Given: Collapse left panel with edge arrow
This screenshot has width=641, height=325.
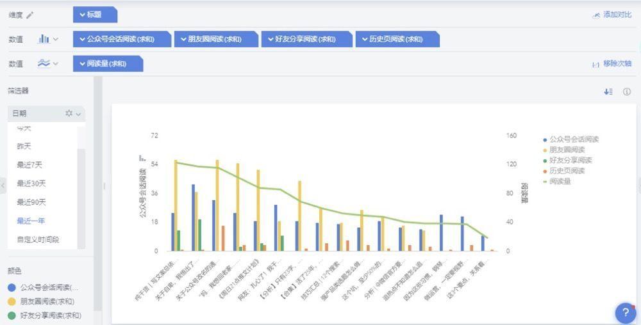Looking at the screenshot, I should point(3,186).
